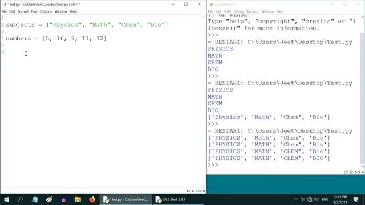
Task: Maximize the Test.py editor window
Action: (186, 4)
